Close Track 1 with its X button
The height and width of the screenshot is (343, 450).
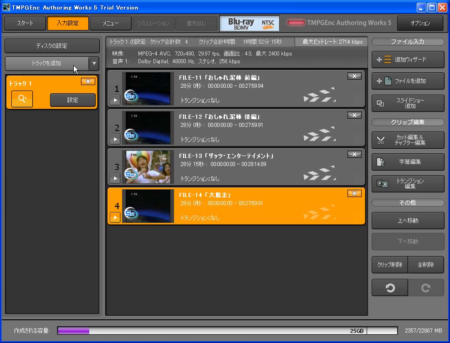pyautogui.click(x=88, y=81)
